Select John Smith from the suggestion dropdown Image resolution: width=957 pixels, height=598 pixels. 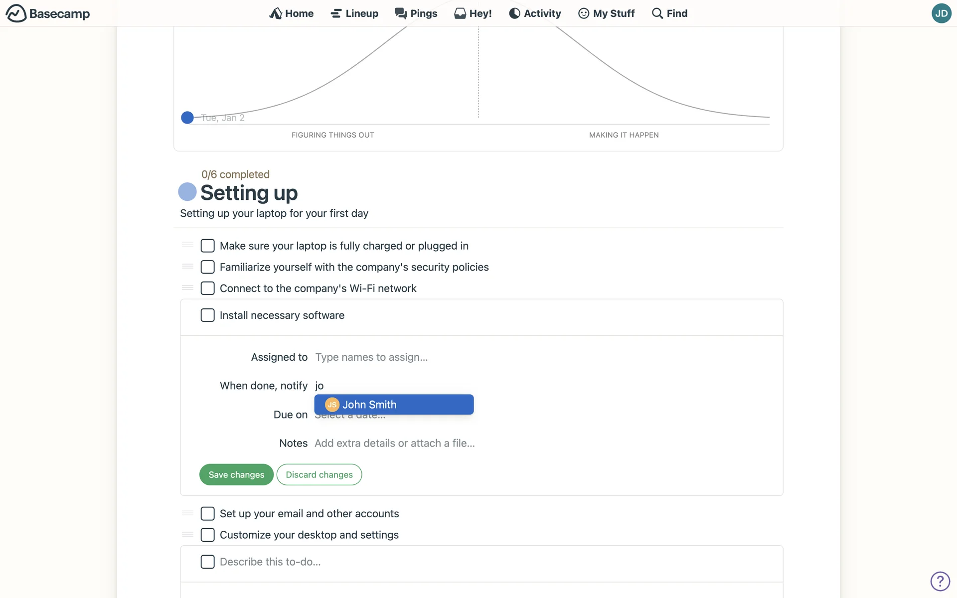pos(394,405)
